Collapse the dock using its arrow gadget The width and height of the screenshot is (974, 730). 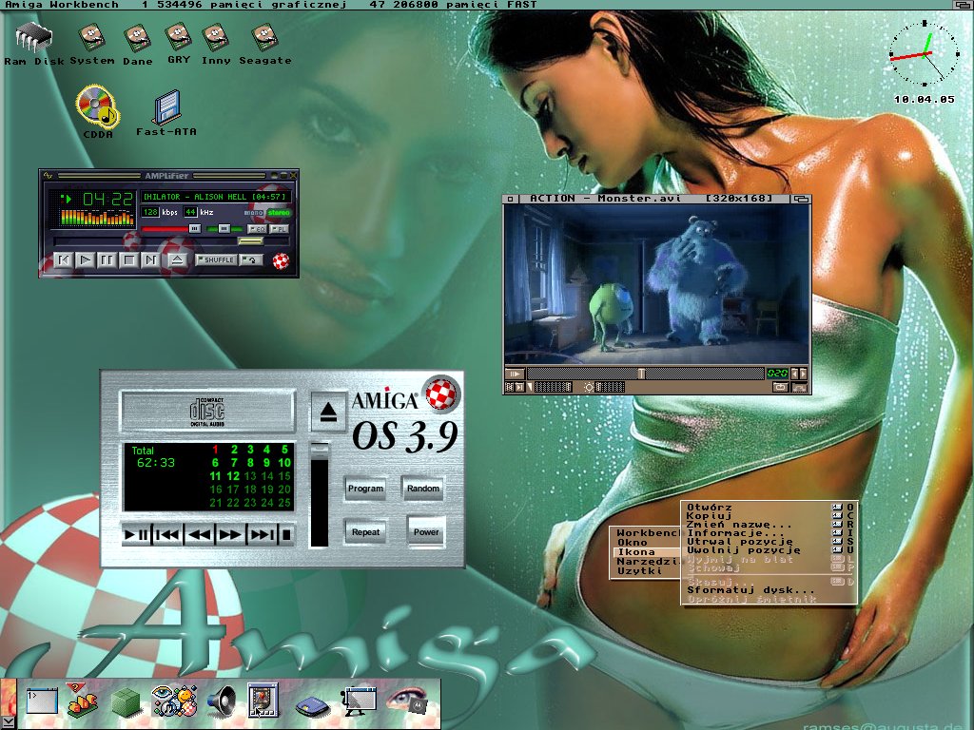point(8,722)
